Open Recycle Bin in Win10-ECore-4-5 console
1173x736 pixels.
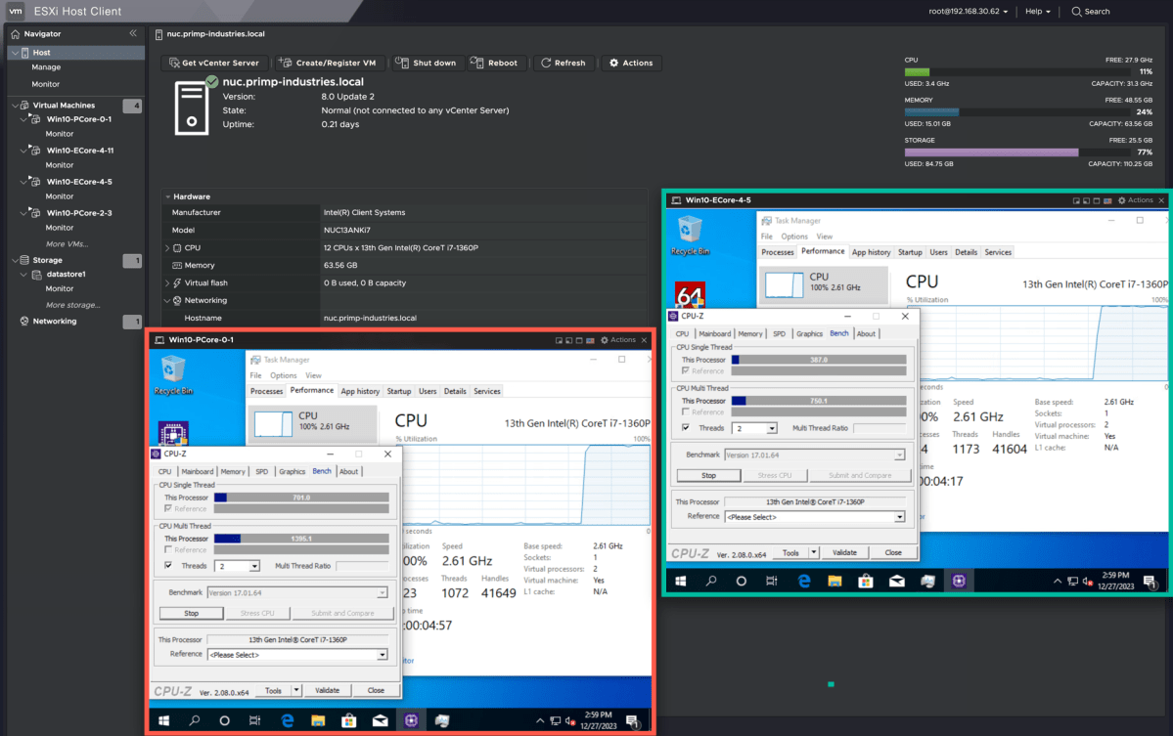pyautogui.click(x=690, y=235)
